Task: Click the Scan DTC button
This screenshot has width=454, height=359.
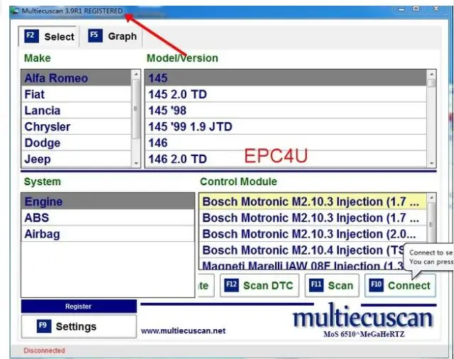Action: pyautogui.click(x=259, y=285)
